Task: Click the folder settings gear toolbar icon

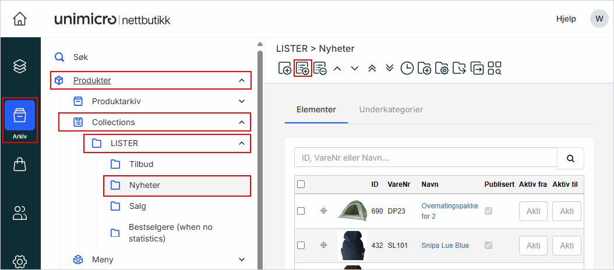Action: tap(442, 68)
